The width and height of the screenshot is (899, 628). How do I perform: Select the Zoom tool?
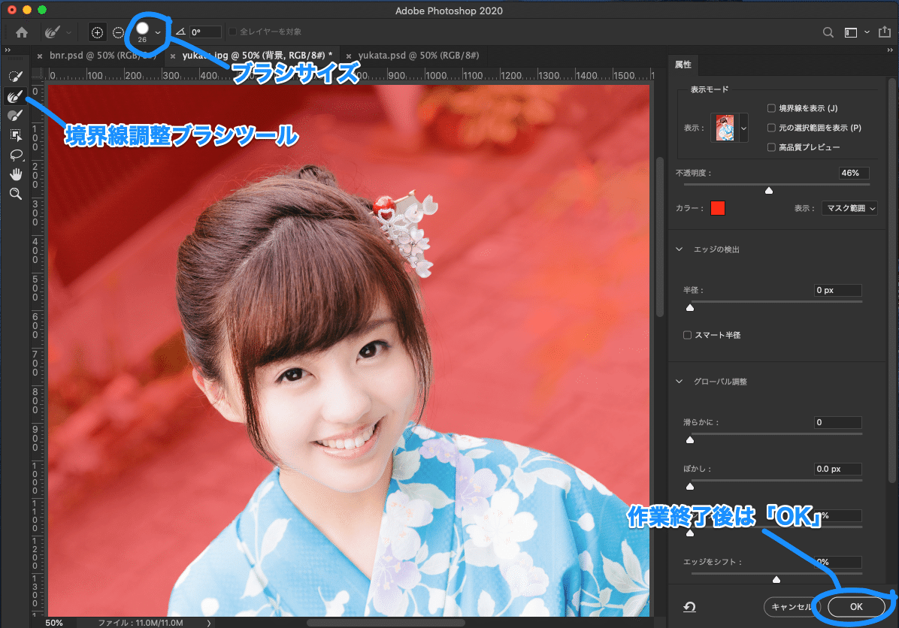[16, 194]
